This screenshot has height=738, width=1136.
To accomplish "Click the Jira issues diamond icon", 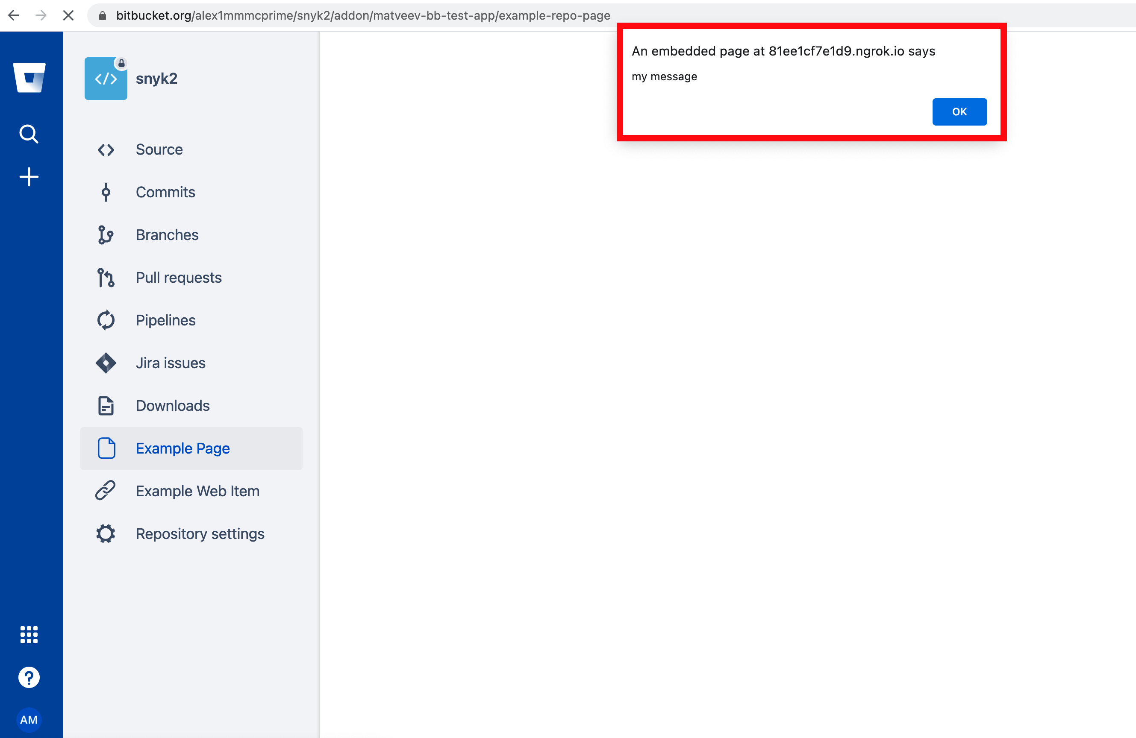I will coord(106,363).
